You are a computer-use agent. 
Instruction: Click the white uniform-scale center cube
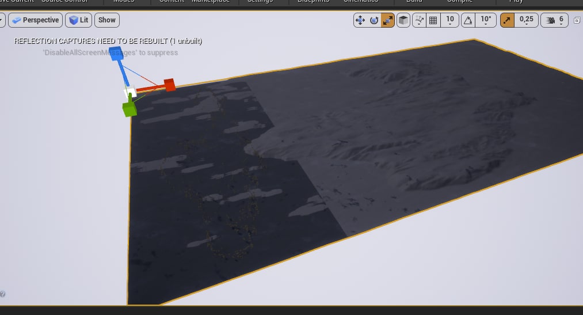(130, 92)
